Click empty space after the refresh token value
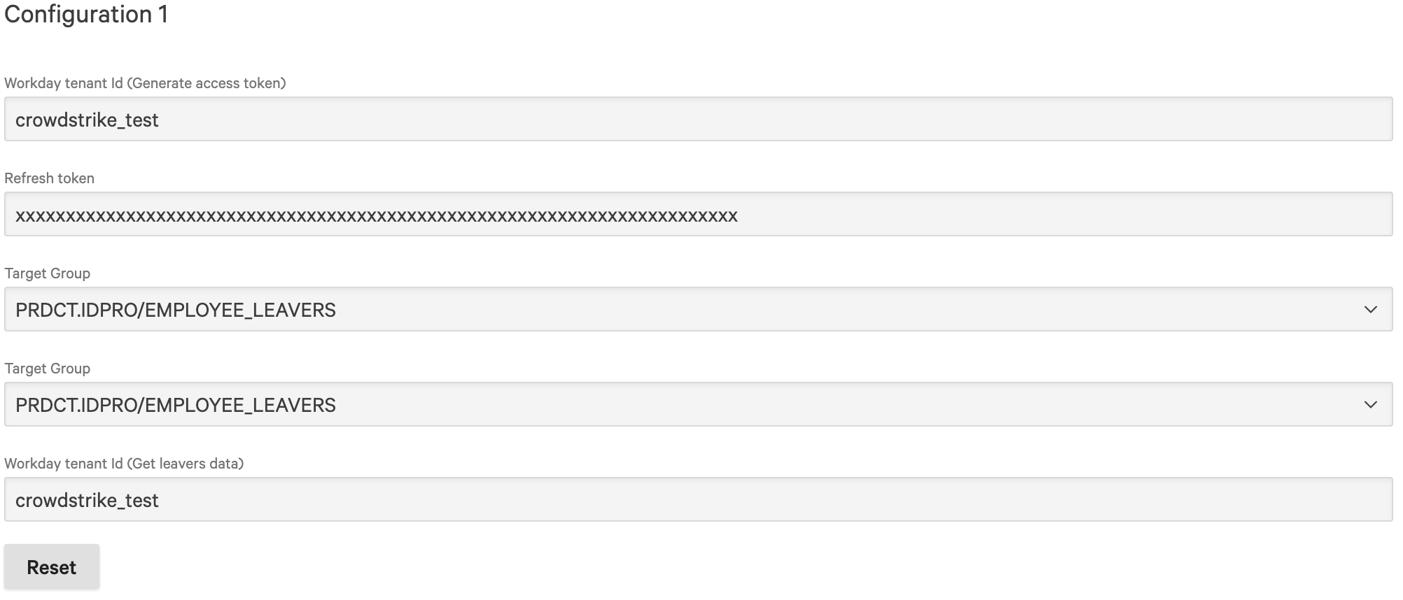1403x600 pixels. 1050,215
